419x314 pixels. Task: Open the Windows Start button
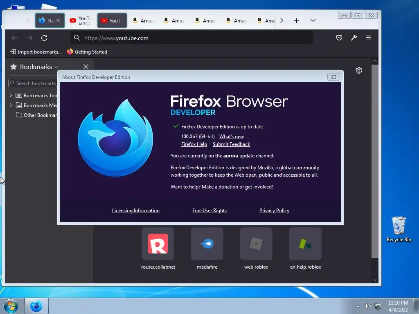coord(11,306)
